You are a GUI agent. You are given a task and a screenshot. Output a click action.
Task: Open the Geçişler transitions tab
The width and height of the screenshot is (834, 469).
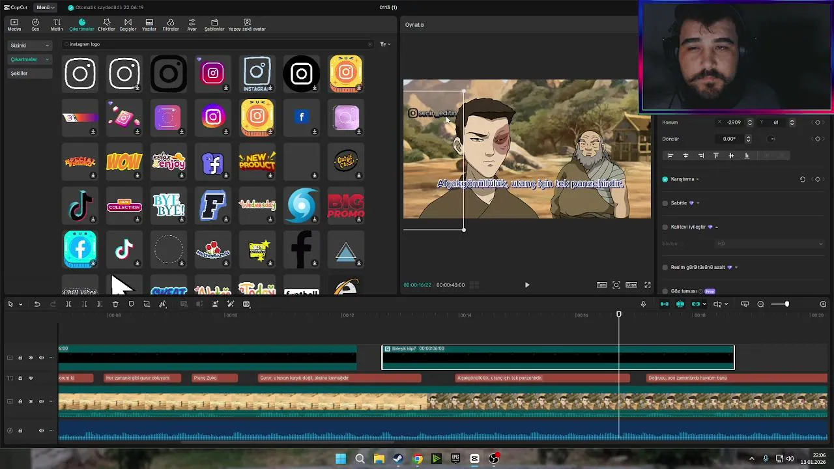point(128,25)
